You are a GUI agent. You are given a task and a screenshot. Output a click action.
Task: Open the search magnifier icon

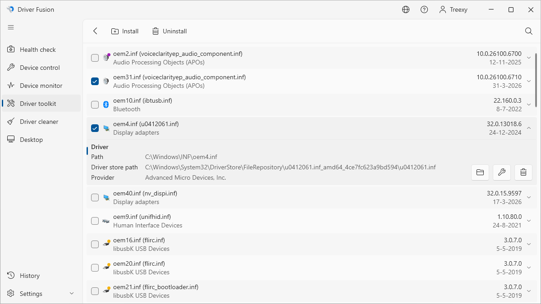529,31
